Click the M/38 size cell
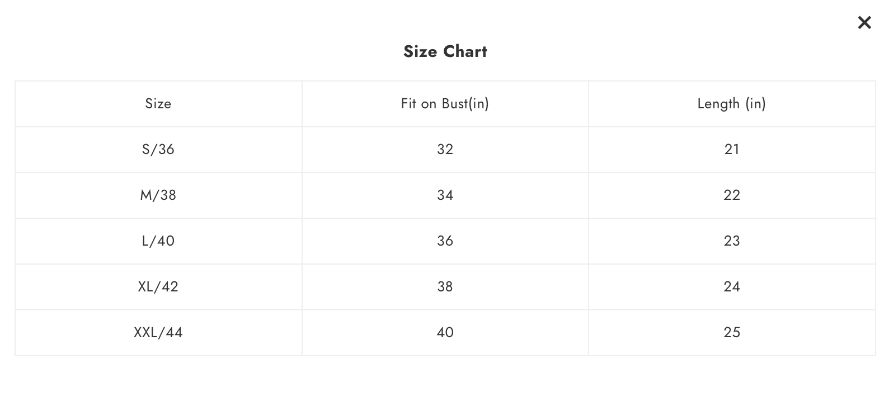 [x=158, y=195]
